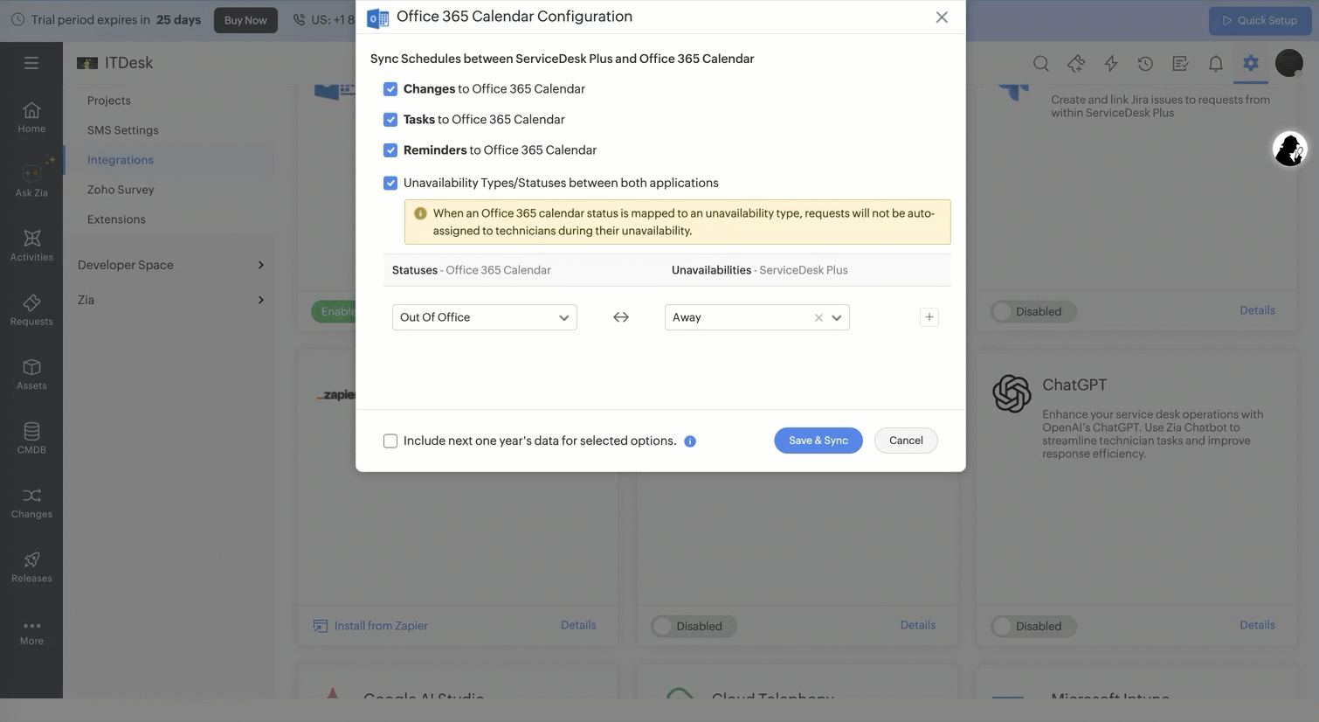This screenshot has height=722, width=1319.
Task: Clear the Away selection with the x icon
Action: (818, 318)
